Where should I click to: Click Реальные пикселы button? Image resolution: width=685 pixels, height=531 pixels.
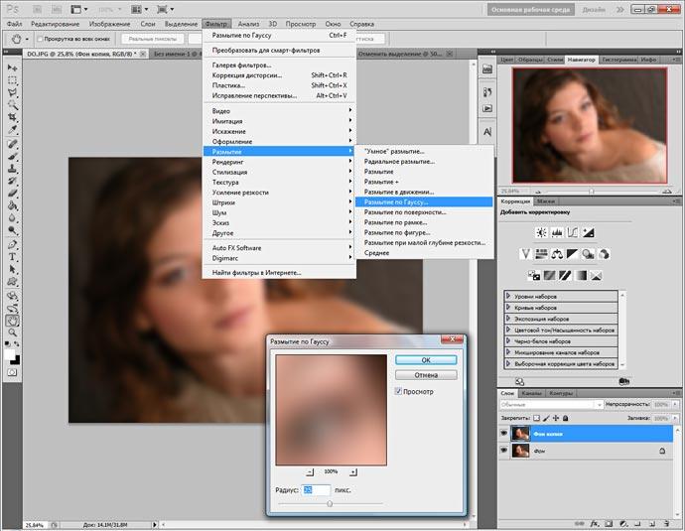(x=153, y=39)
